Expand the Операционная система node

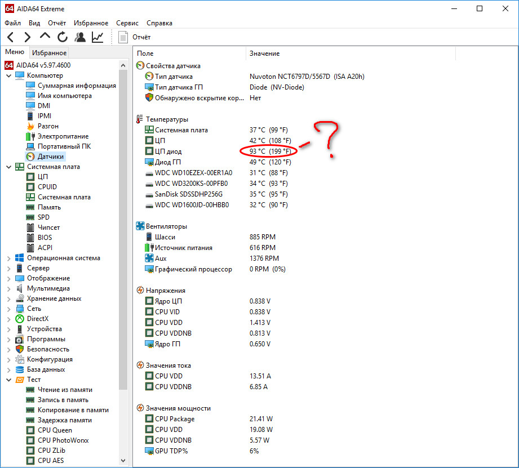click(8, 258)
